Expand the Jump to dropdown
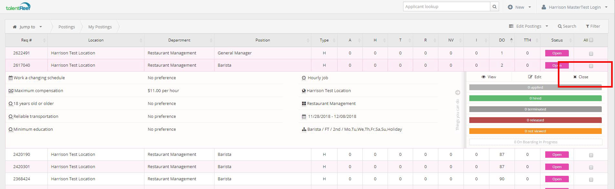Viewport: 615px width, 189px height. (27, 27)
